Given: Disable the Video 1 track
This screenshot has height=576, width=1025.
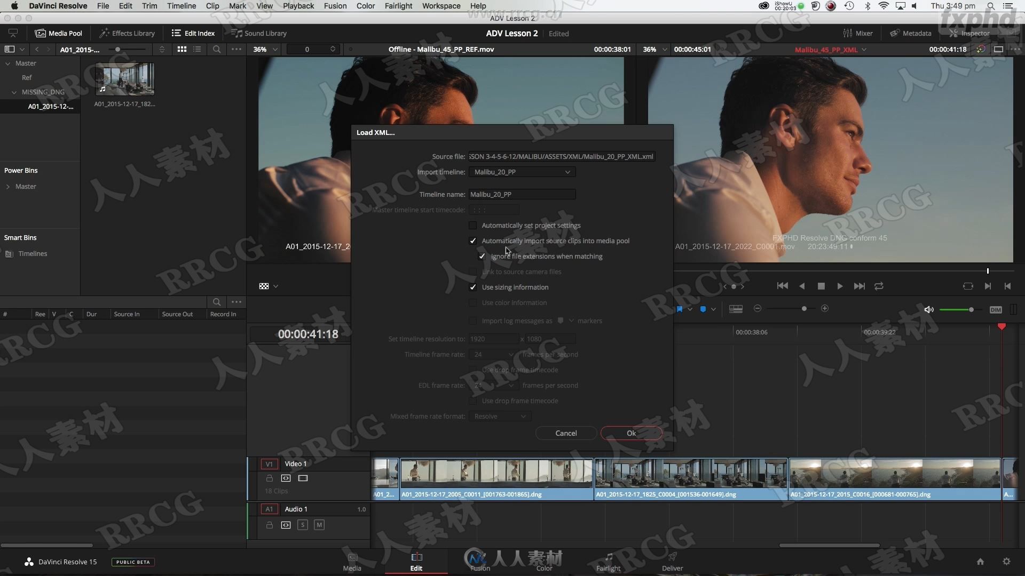Looking at the screenshot, I should 303,478.
